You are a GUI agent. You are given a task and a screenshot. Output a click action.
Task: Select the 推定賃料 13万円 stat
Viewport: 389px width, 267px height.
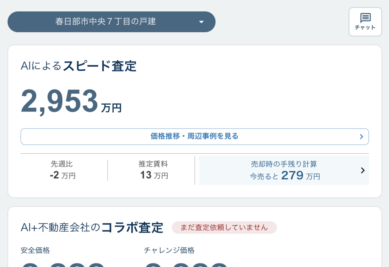click(x=153, y=170)
